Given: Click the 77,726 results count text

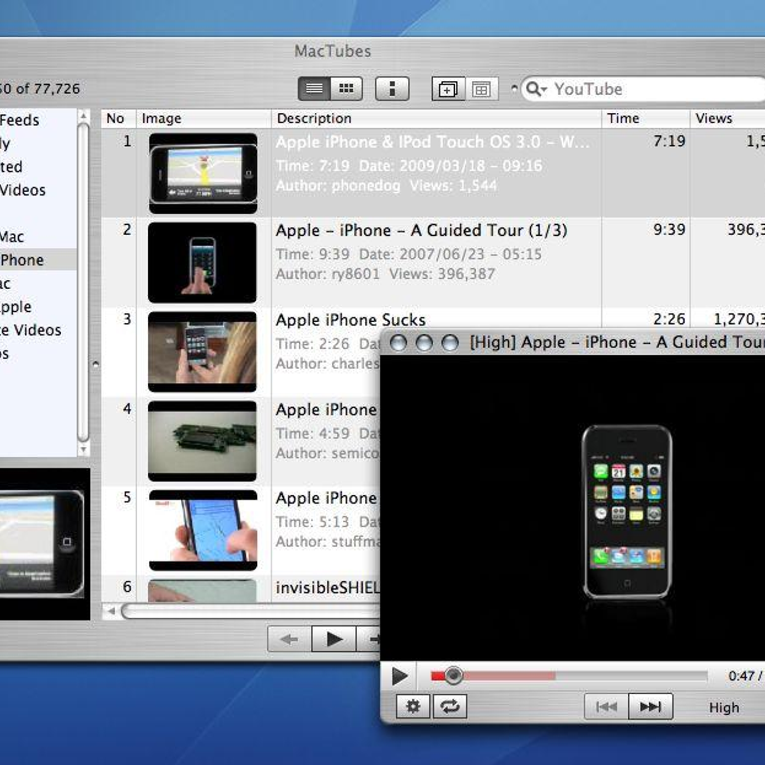Looking at the screenshot, I should (57, 89).
